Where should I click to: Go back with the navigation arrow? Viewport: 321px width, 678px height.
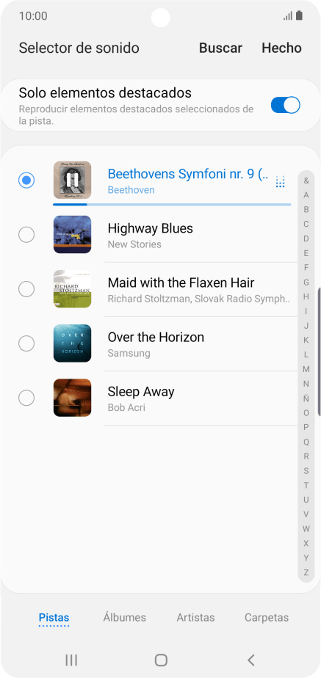tap(251, 660)
